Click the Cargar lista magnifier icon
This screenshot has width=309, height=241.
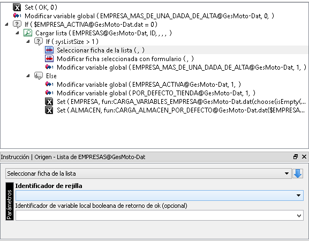pyautogui.click(x=28, y=33)
